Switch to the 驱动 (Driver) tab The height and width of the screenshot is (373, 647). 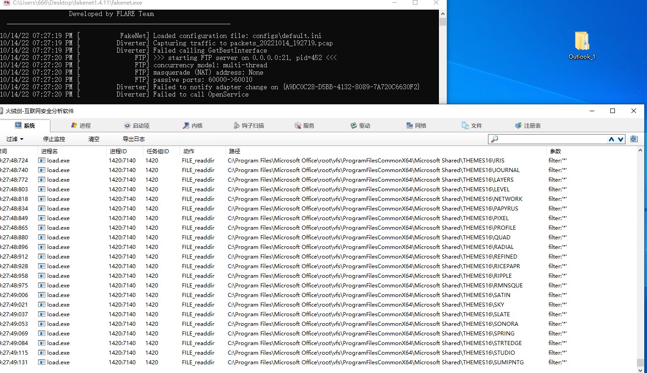point(360,126)
